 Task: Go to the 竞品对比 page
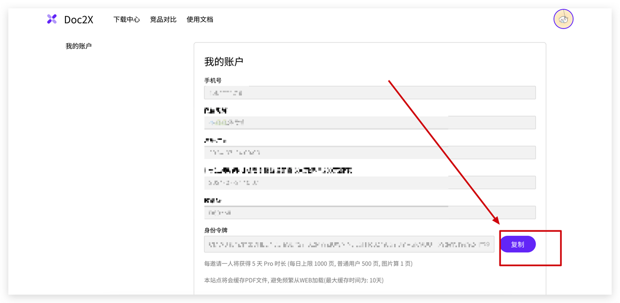point(163,19)
